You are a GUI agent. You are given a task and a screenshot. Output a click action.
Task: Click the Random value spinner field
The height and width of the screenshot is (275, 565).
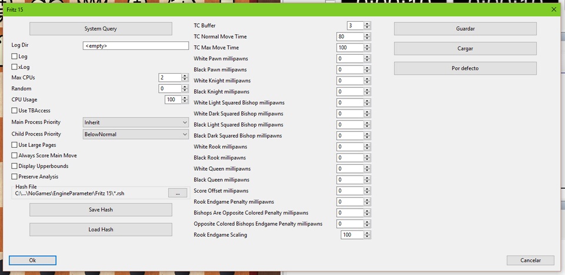click(169, 88)
